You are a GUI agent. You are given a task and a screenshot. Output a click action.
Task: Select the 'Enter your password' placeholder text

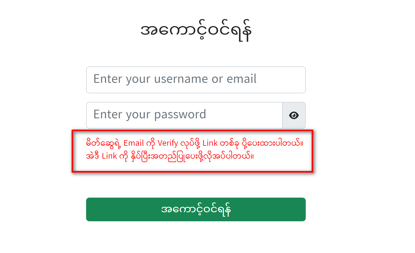pyautogui.click(x=150, y=115)
